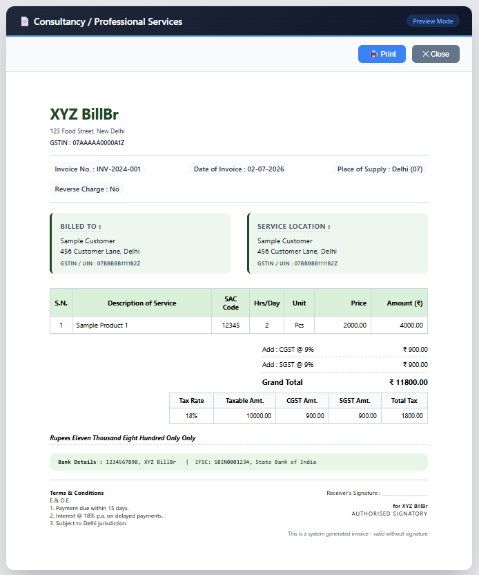Click the 'Terms & Conditions' heading
This screenshot has width=479, height=575.
pos(77,493)
